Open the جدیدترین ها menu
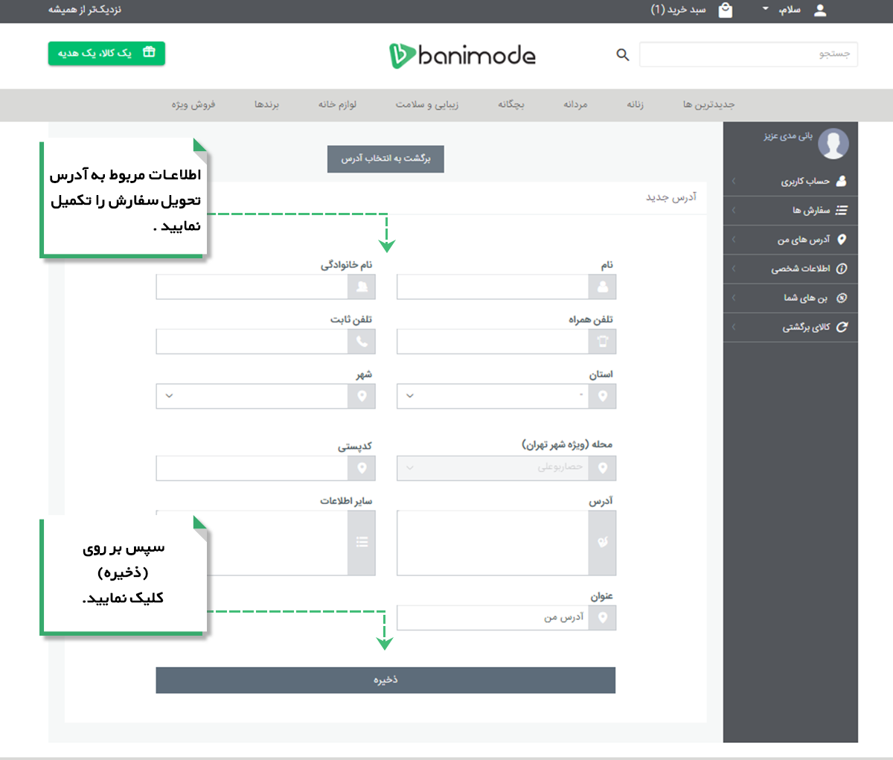The image size is (893, 760). (709, 104)
